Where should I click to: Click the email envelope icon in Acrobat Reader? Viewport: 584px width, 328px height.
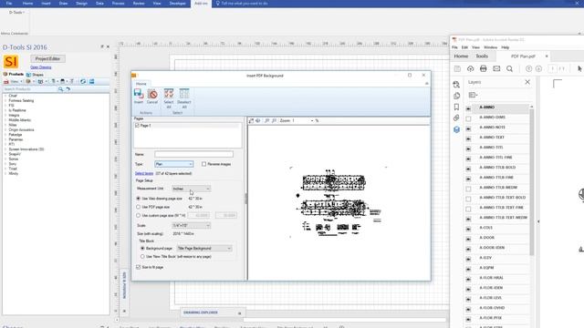click(x=496, y=69)
